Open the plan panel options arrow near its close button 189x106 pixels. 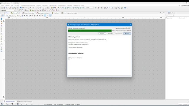(x=161, y=13)
